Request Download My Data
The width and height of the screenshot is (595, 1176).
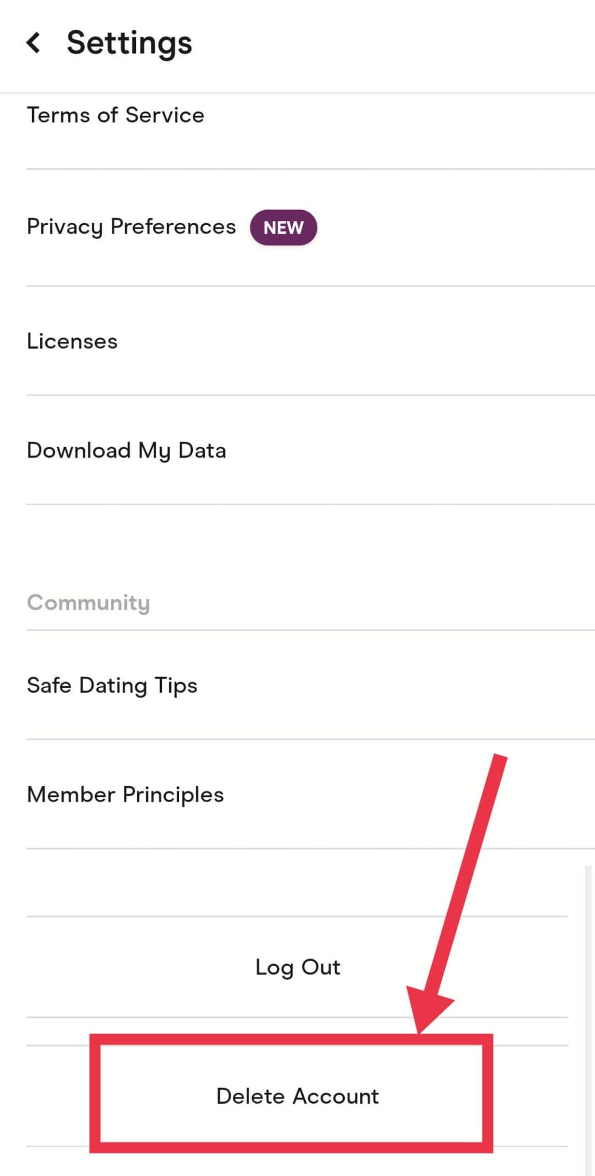click(x=127, y=450)
